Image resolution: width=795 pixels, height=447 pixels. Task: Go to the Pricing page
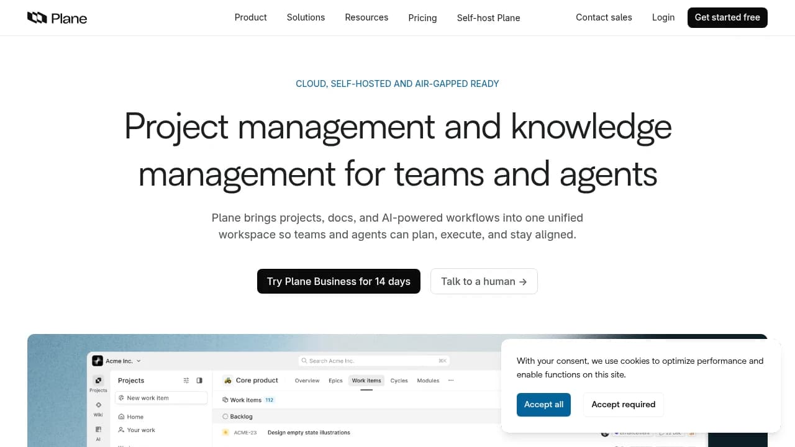tap(422, 18)
